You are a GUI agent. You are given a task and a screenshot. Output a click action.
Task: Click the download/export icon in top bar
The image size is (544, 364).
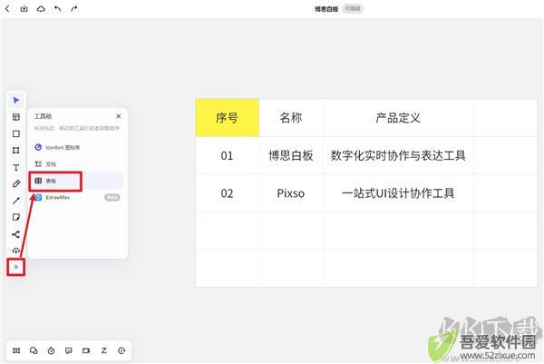point(24,9)
